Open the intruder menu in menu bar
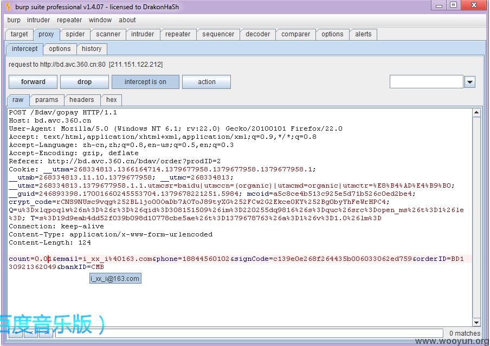This screenshot has width=490, height=346. point(38,20)
